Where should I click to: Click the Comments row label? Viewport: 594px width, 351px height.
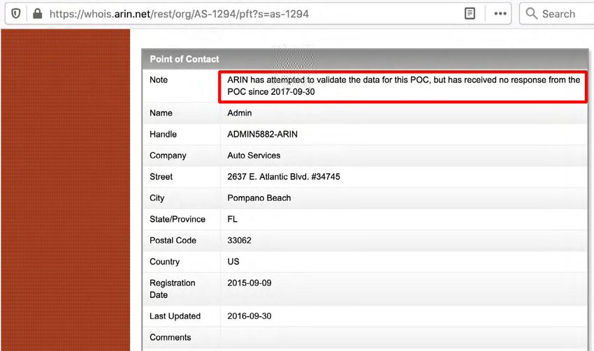tap(170, 337)
